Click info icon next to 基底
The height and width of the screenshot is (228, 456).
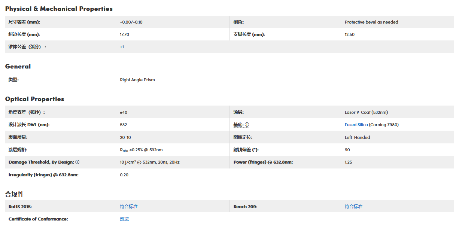(x=247, y=125)
